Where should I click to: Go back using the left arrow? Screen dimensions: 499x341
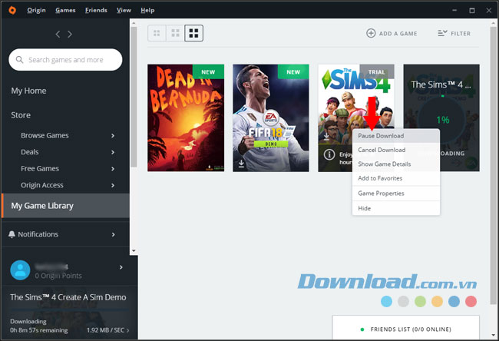[57, 35]
